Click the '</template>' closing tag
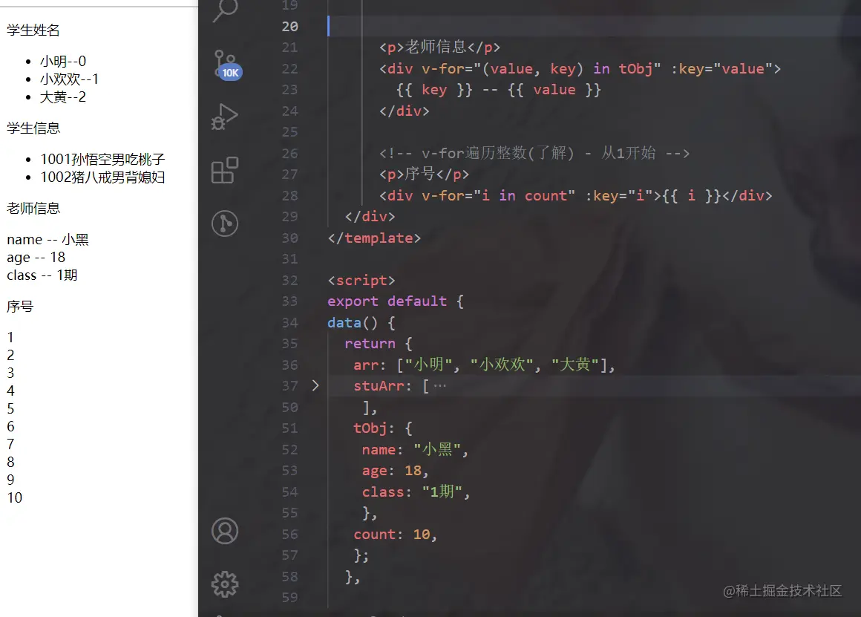861x617 pixels. point(374,238)
